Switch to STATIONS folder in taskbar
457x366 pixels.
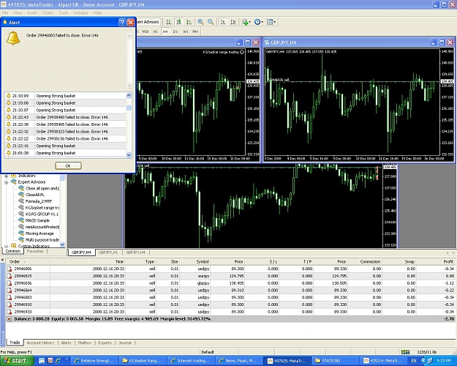pos(335,361)
